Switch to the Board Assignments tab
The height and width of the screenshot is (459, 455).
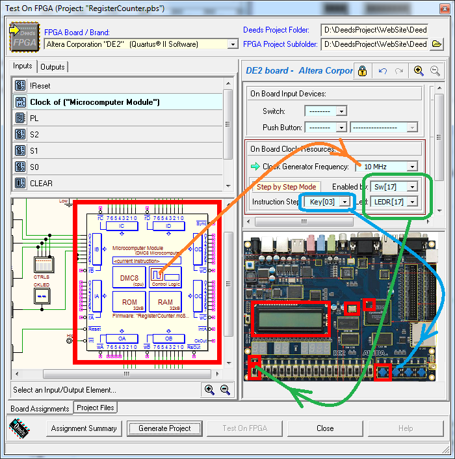point(40,408)
